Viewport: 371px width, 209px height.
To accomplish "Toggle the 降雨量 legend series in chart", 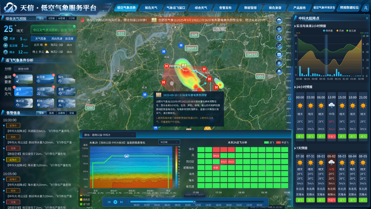I will (328, 30).
